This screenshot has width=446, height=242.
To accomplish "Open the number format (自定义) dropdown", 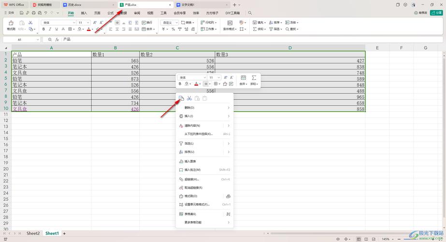I will pos(177,23).
